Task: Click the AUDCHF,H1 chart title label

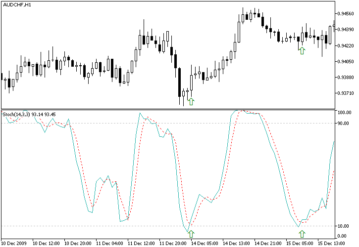Action: [16, 4]
